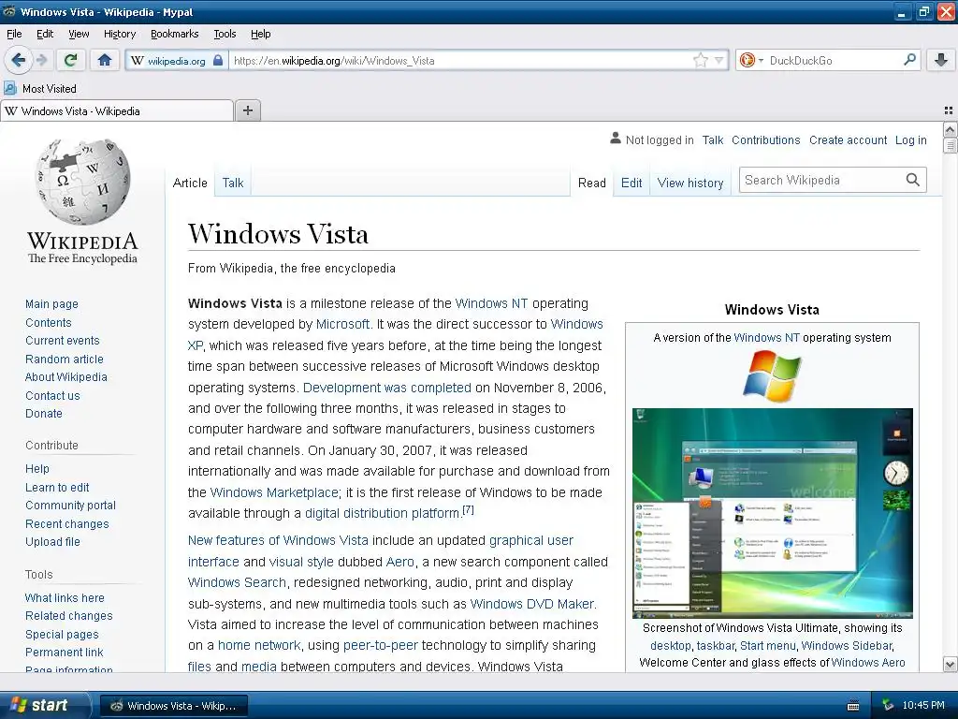Open the File menu
This screenshot has height=719, width=958.
tap(14, 35)
